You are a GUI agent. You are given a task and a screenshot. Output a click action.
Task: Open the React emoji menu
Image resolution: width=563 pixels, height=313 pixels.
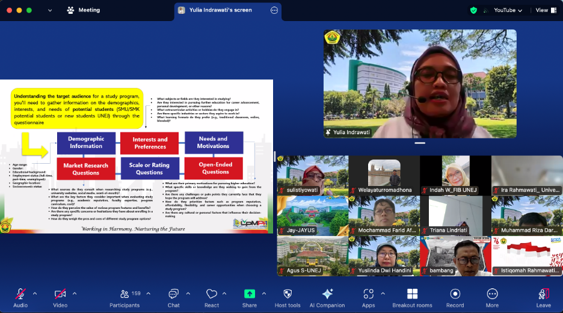coord(211,297)
